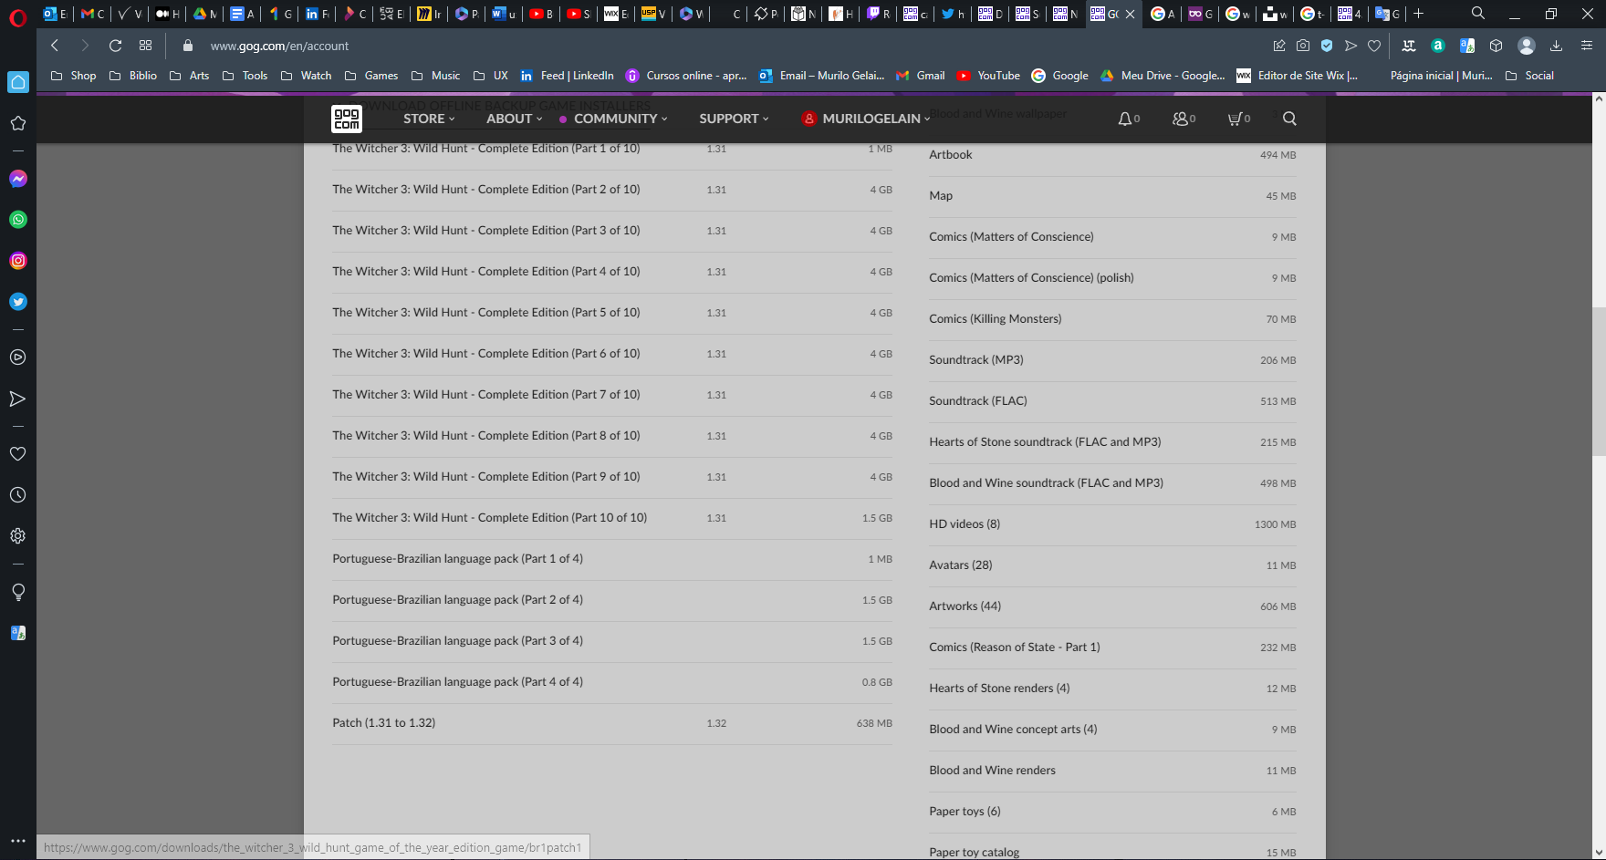Open Easy Setup sliders icon
The width and height of the screenshot is (1606, 860).
[1587, 46]
